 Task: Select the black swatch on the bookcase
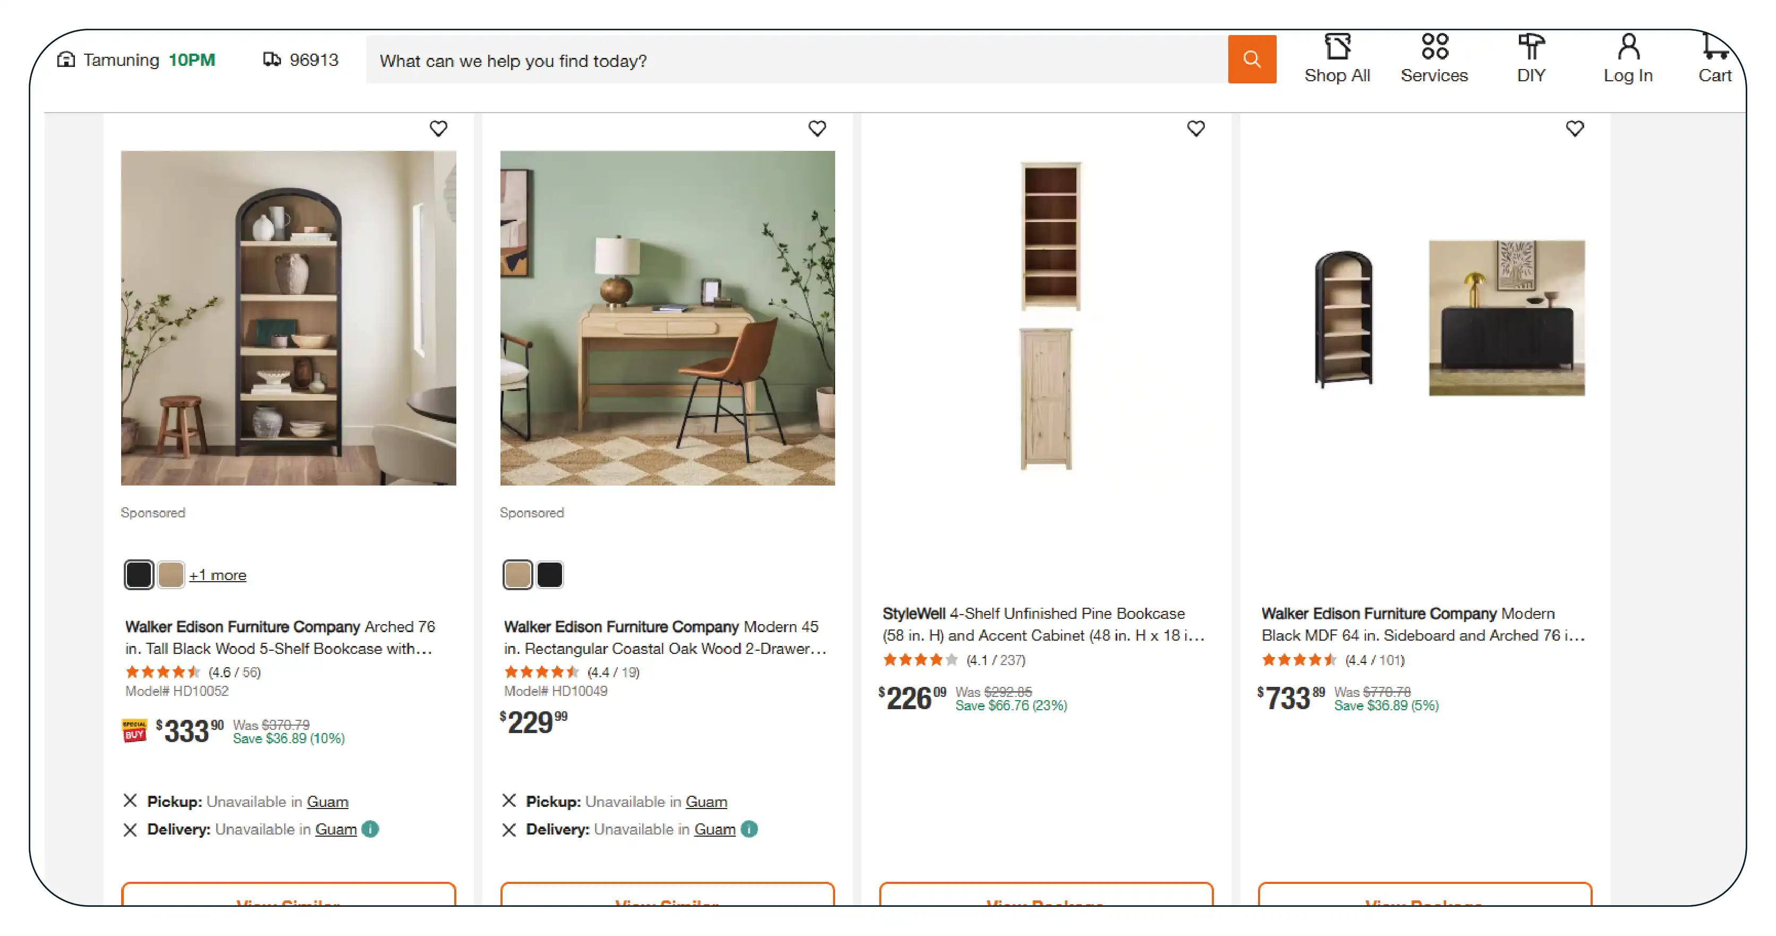click(139, 575)
